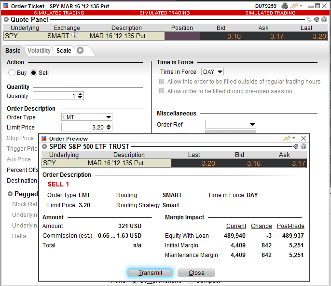Click the Transmit button

tap(150, 273)
